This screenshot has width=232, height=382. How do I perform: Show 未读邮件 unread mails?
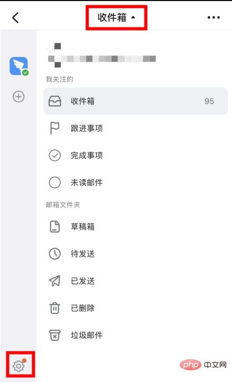[x=136, y=183]
